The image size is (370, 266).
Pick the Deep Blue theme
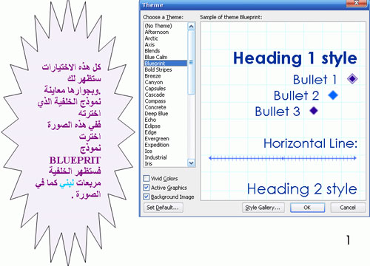click(x=156, y=114)
